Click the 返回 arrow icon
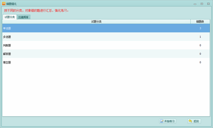This screenshot has height=128, width=213. point(190,121)
